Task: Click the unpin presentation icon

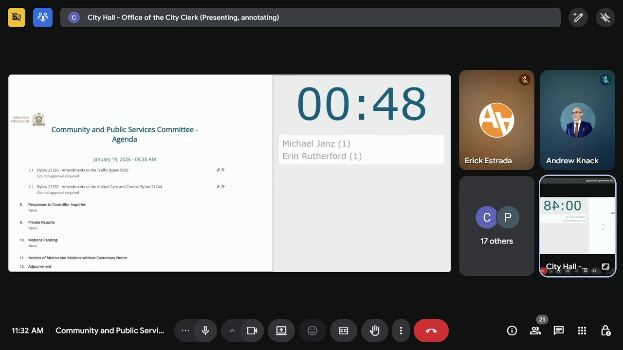Action: [605, 17]
